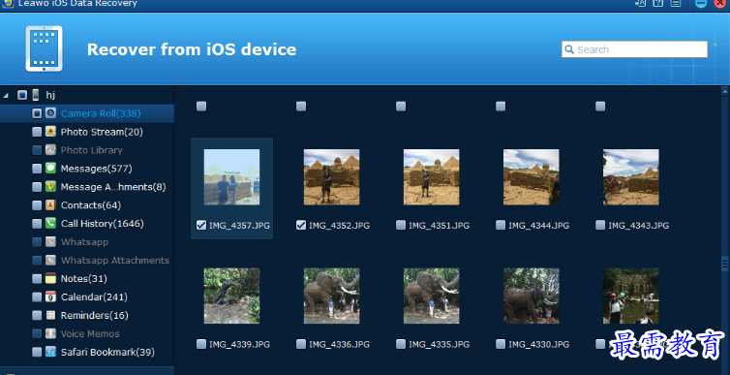Screen dimensions: 730x375
Task: Check the Message Attachments checkbox
Action: 37,187
